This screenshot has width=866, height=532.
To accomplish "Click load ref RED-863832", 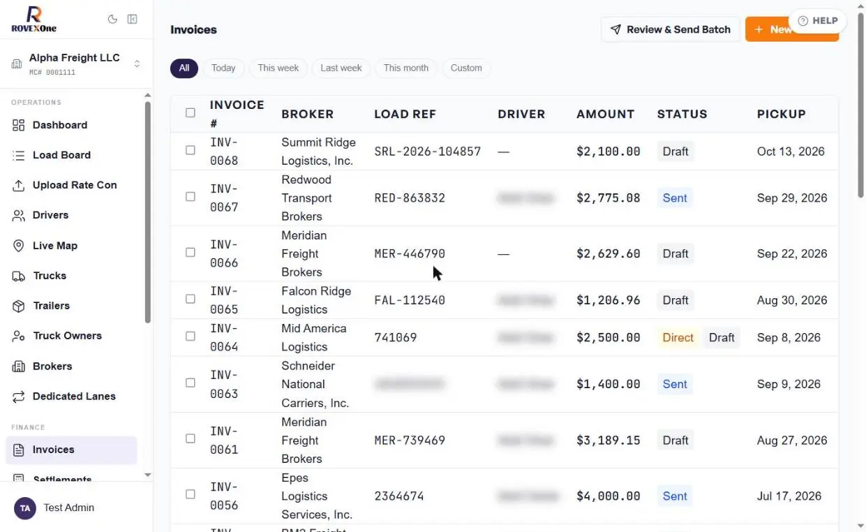I will pyautogui.click(x=410, y=198).
